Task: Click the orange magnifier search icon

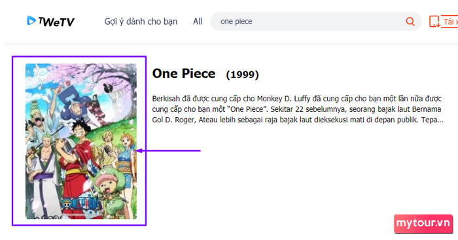Action: (410, 22)
